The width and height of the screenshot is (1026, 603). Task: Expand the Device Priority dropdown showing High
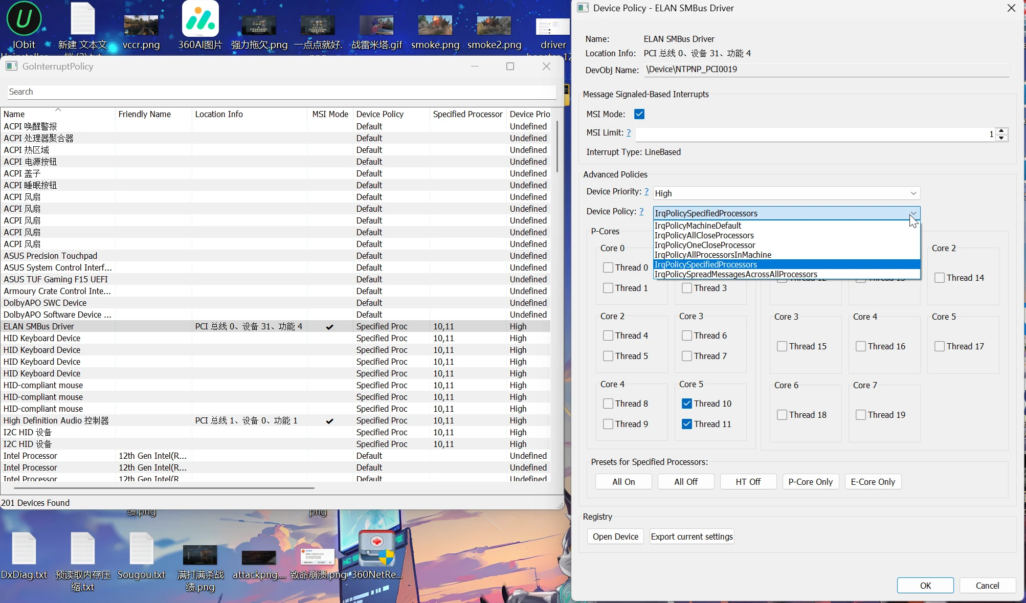point(913,193)
